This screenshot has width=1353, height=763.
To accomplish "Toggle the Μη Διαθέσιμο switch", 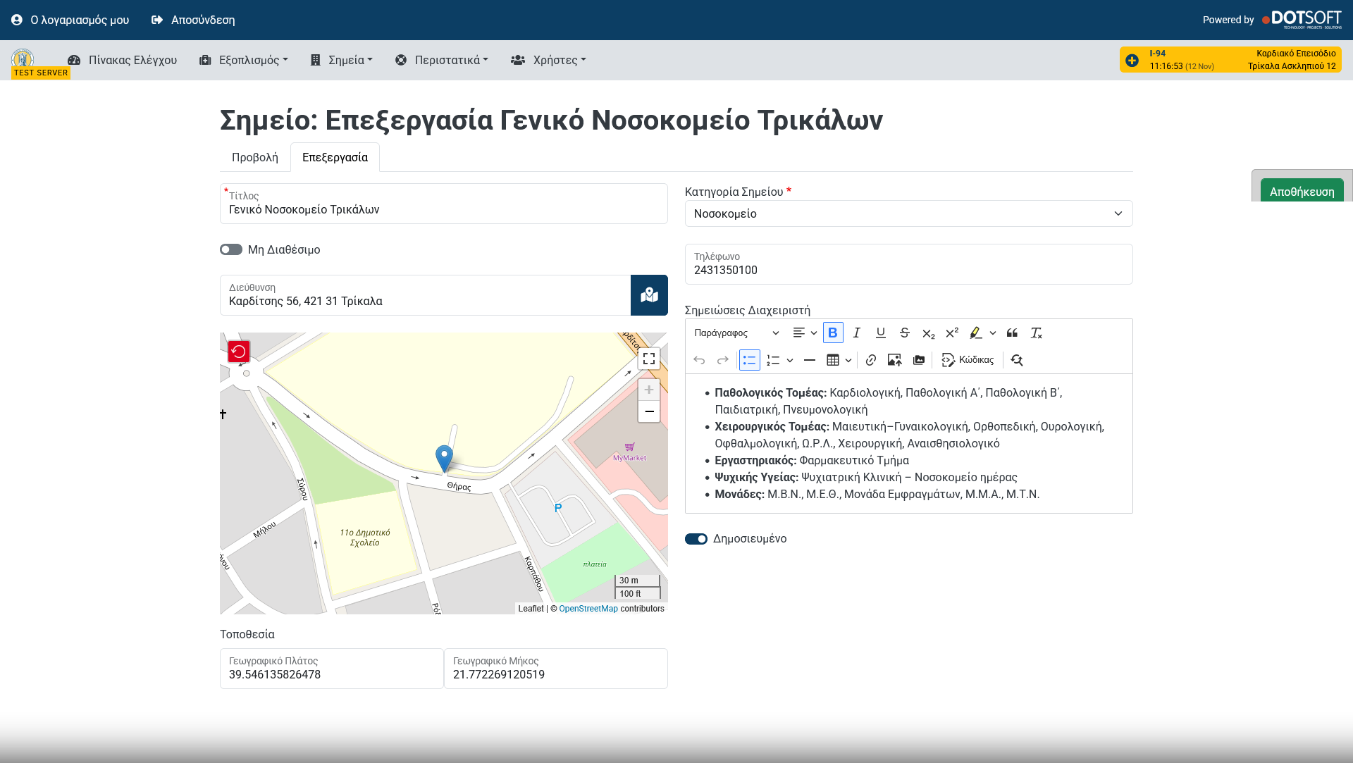I will tap(231, 249).
